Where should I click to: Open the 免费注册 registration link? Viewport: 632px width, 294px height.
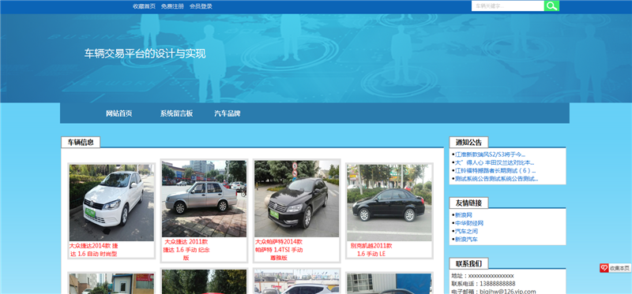[172, 6]
